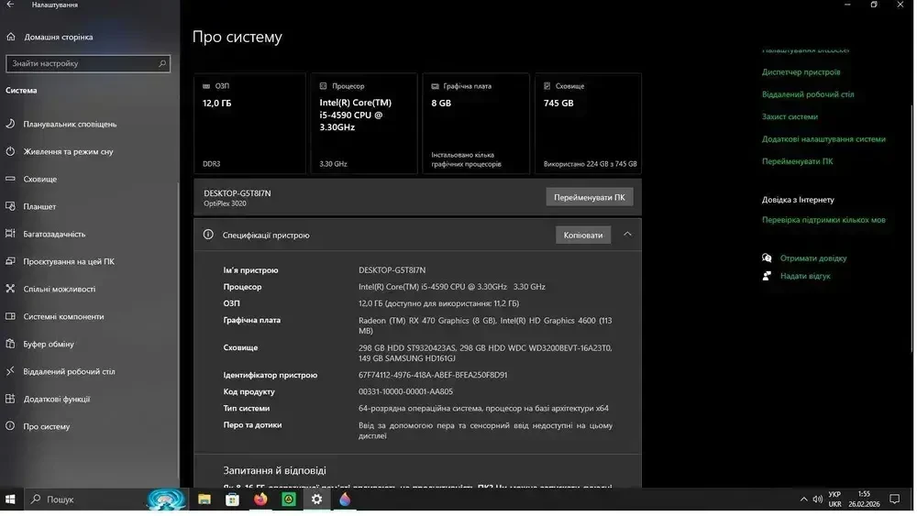Click the Сховище 745 GB card

[x=588, y=124]
